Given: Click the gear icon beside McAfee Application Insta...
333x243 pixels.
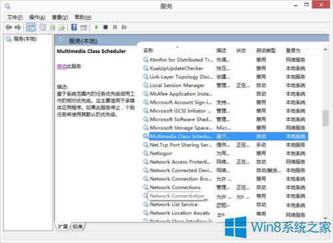Looking at the screenshot, I should 146,94.
